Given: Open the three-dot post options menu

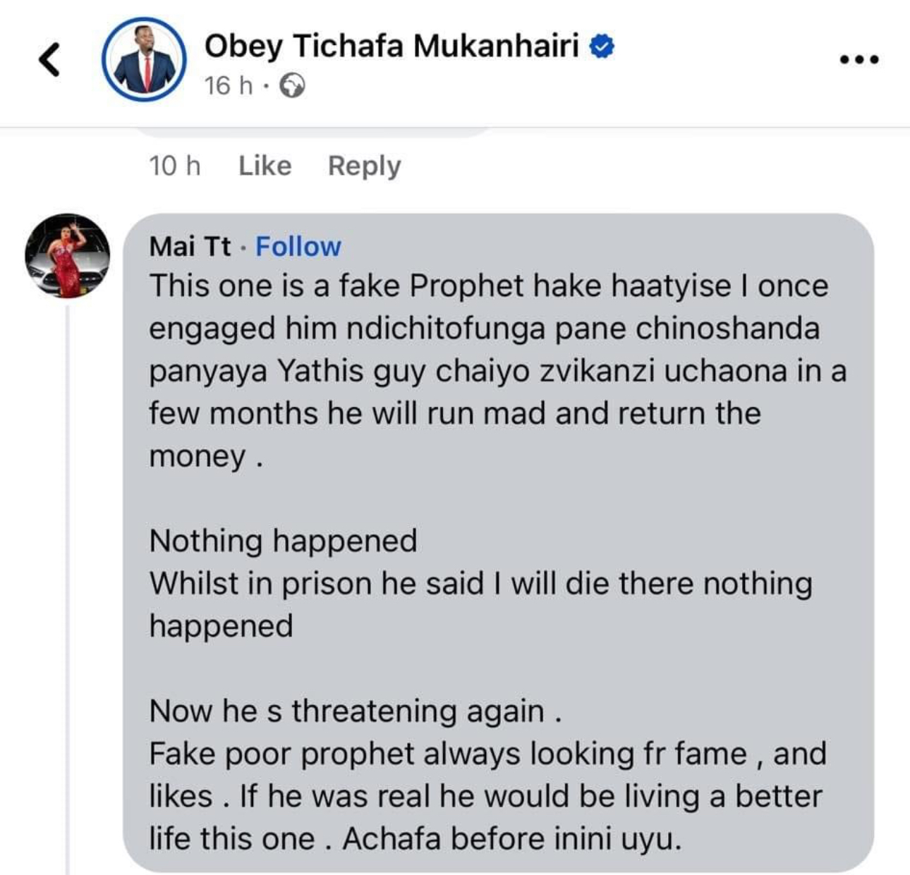Looking at the screenshot, I should pos(859,60).
